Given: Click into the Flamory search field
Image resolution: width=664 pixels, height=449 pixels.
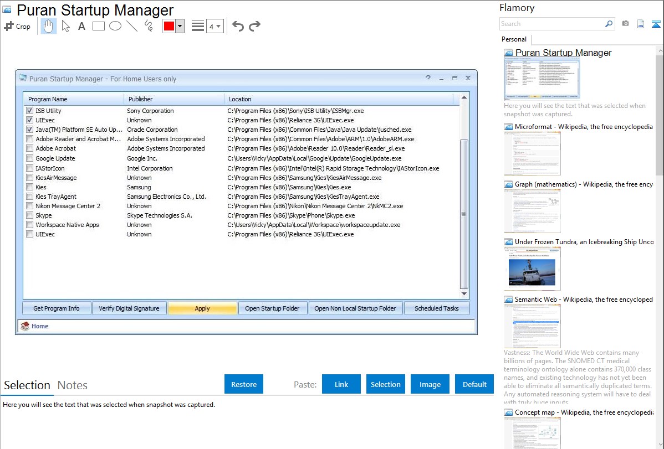Looking at the screenshot, I should click(x=551, y=24).
